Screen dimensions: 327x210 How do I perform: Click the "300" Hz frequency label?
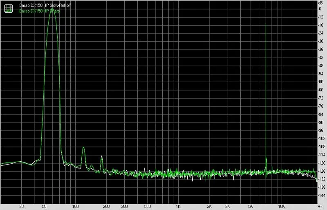[x=125, y=206]
